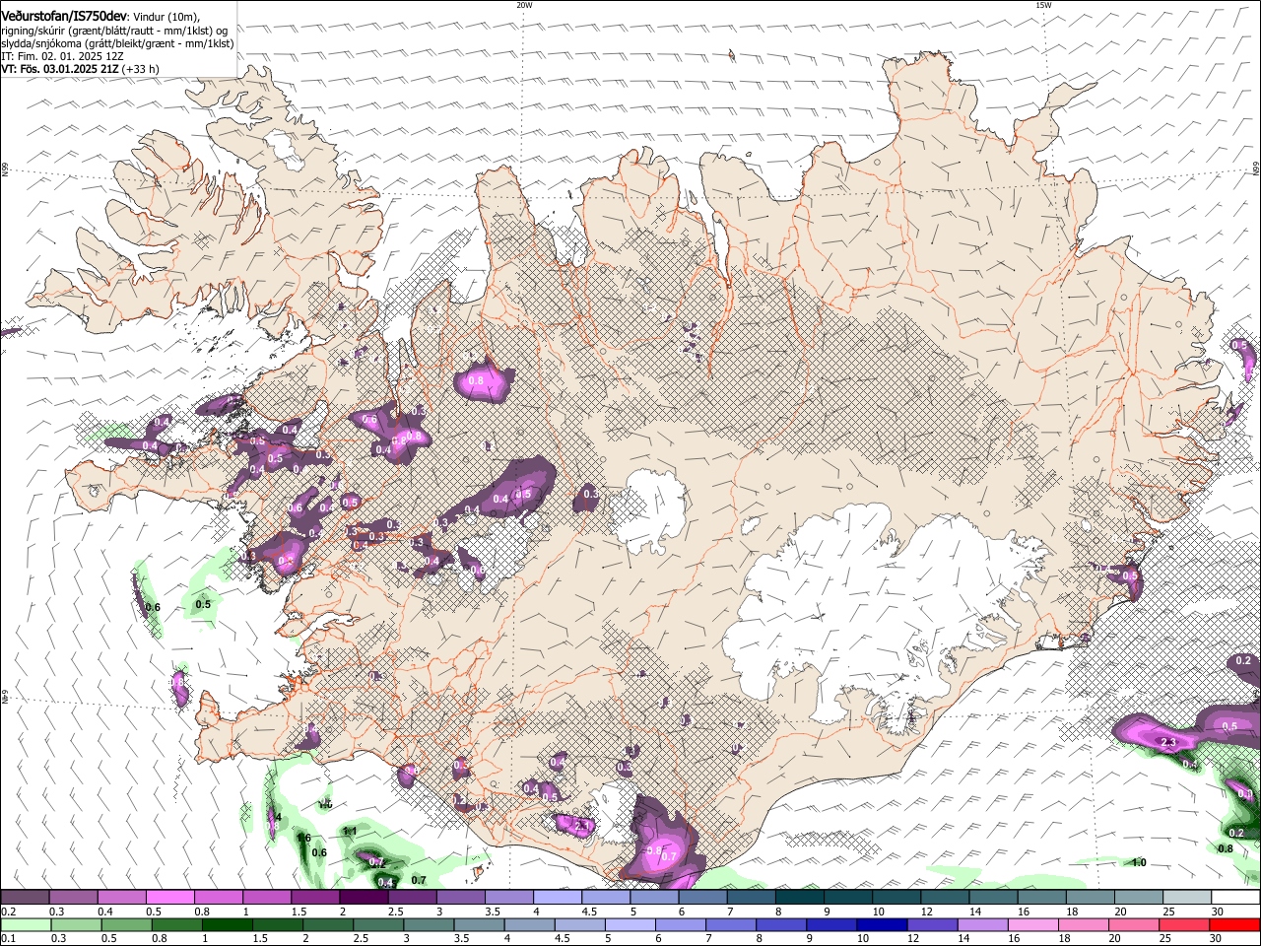Pick the pale green 0.1–0.3 swatch, lower legend row
Image resolution: width=1261 pixels, height=946 pixels.
tap(26, 924)
